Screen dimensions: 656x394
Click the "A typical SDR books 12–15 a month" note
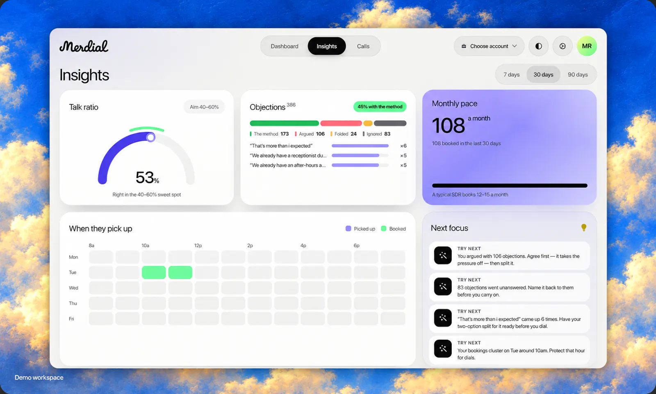point(470,195)
